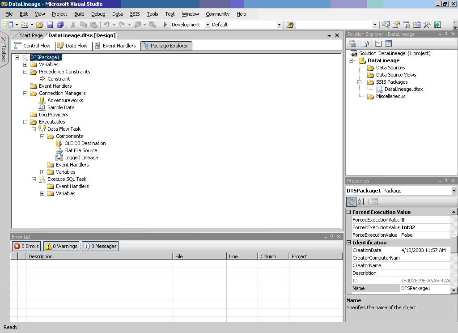Click the Toolbox hammer-and-wrench toolbar icon
Image resolution: width=458 pixels, height=333 pixels.
tap(427, 25)
